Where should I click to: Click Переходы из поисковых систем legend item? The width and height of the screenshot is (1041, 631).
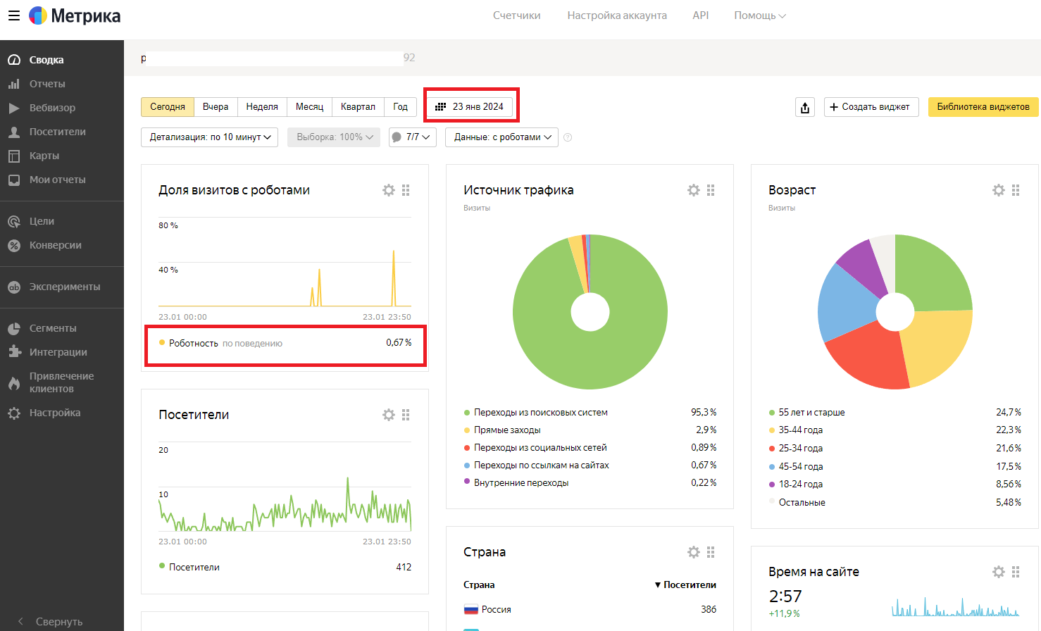tap(541, 413)
